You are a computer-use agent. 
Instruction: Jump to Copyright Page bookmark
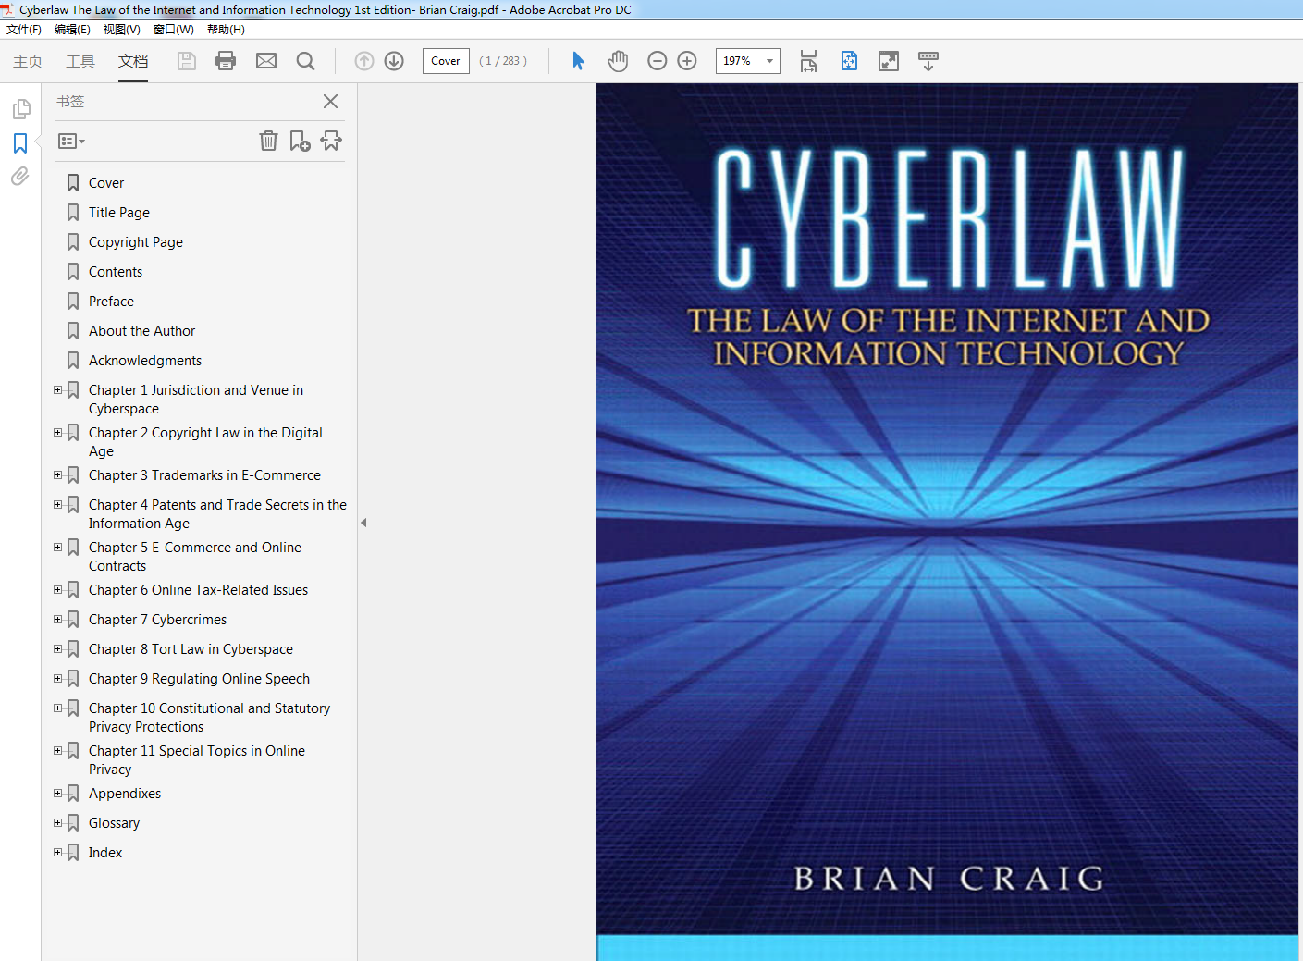pos(136,242)
